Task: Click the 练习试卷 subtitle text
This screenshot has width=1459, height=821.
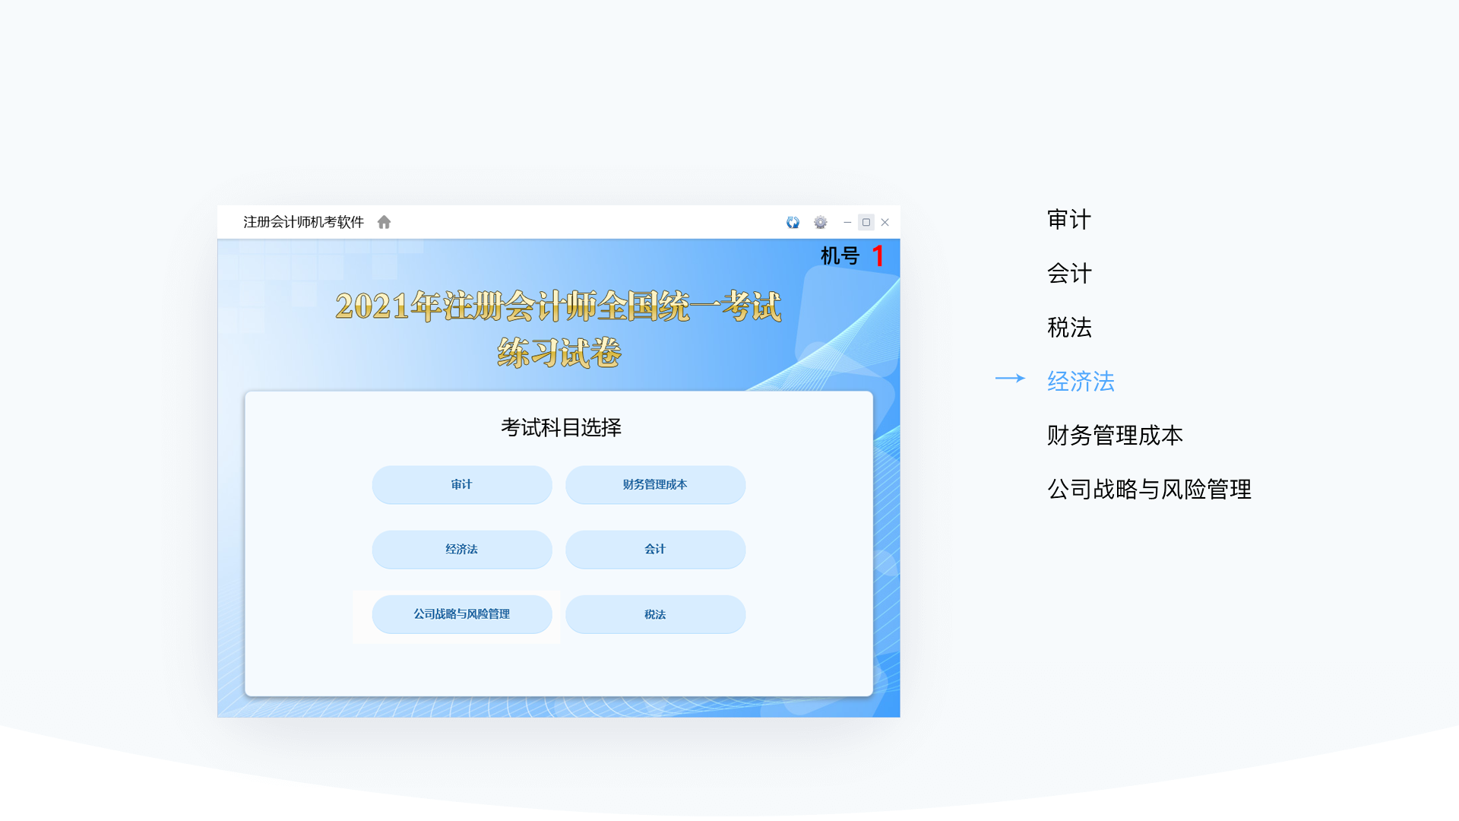Action: click(559, 353)
